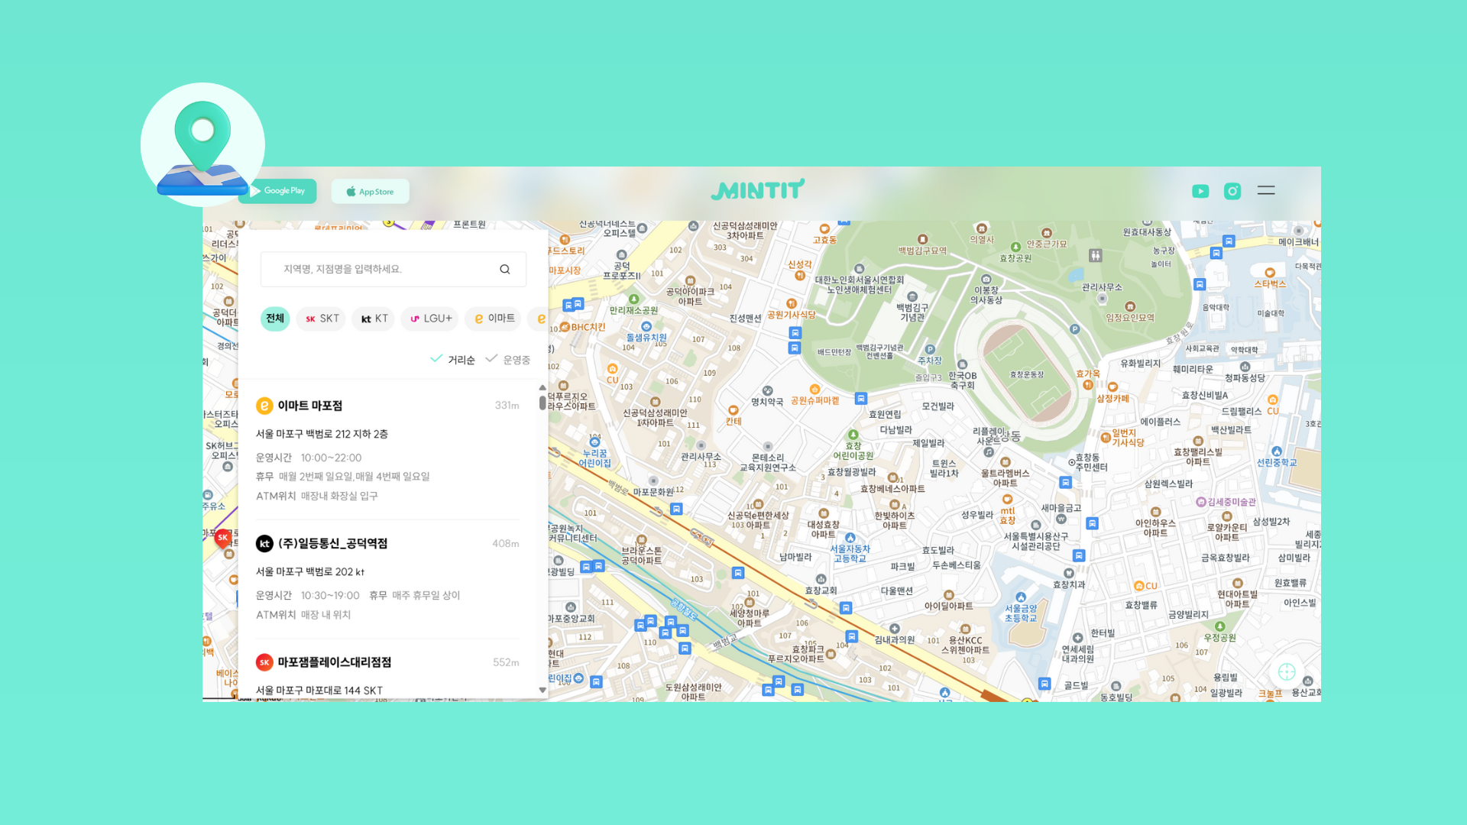Click the 이봉창의사동상 camera icon
Screen dimensions: 1467x825
point(986,280)
